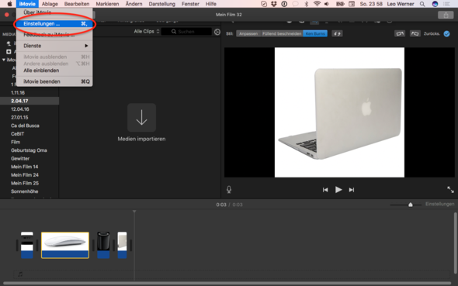This screenshot has width=458, height=286.
Task: Select the 1.11.16 event
Action: (x=18, y=93)
